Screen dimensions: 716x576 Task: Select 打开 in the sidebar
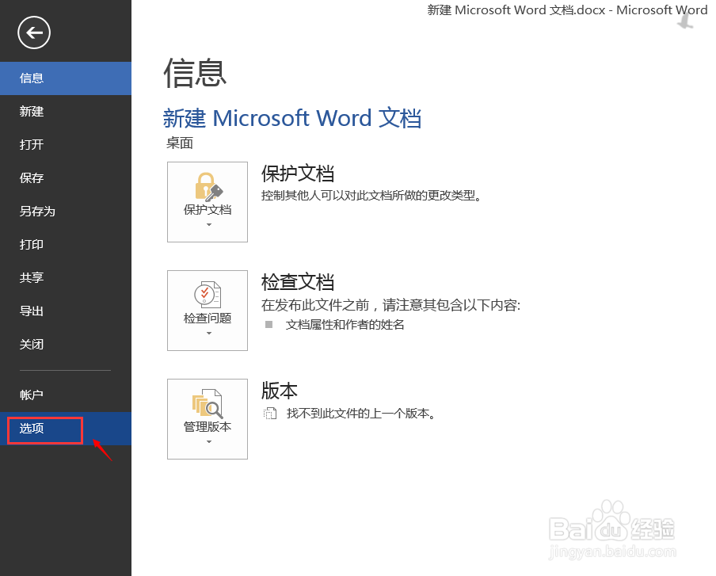32,144
